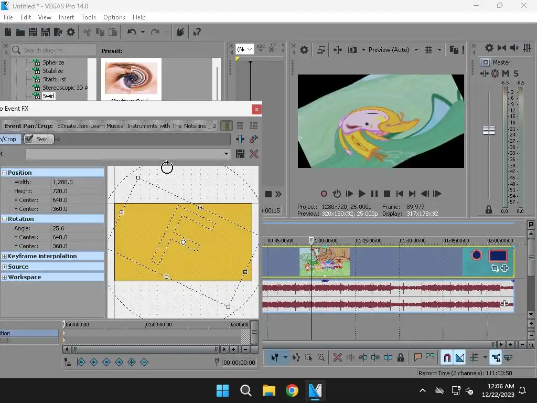The width and height of the screenshot is (537, 403).
Task: Toggle Lock Envelopes to Events
Action: point(496,358)
